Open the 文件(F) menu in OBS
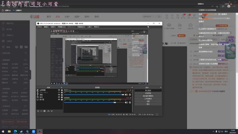Screen dimensions: 238x134 coord(40,27)
